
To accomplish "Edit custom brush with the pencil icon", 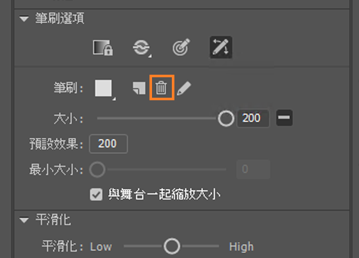I will coord(184,88).
